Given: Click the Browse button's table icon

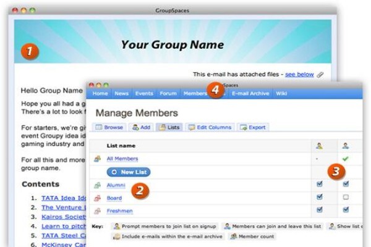Looking at the screenshot, I should pos(98,127).
